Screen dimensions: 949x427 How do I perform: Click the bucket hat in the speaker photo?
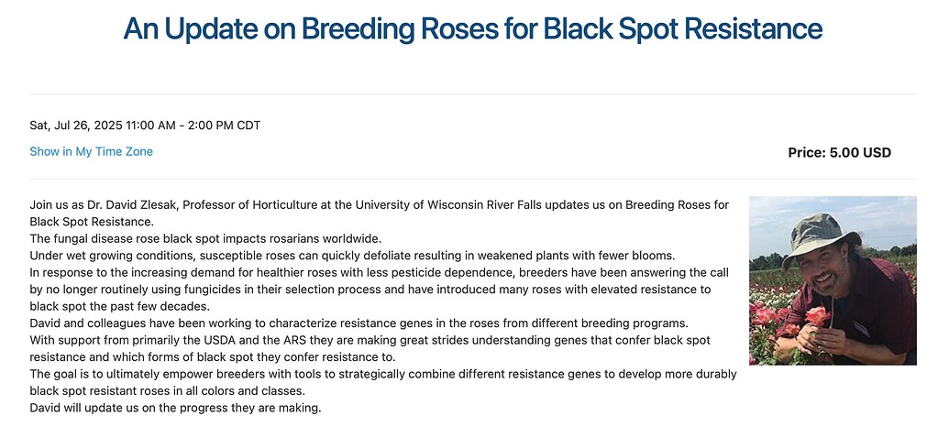[x=819, y=237]
